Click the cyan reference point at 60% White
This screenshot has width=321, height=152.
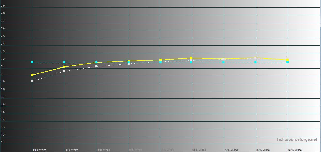191,62
